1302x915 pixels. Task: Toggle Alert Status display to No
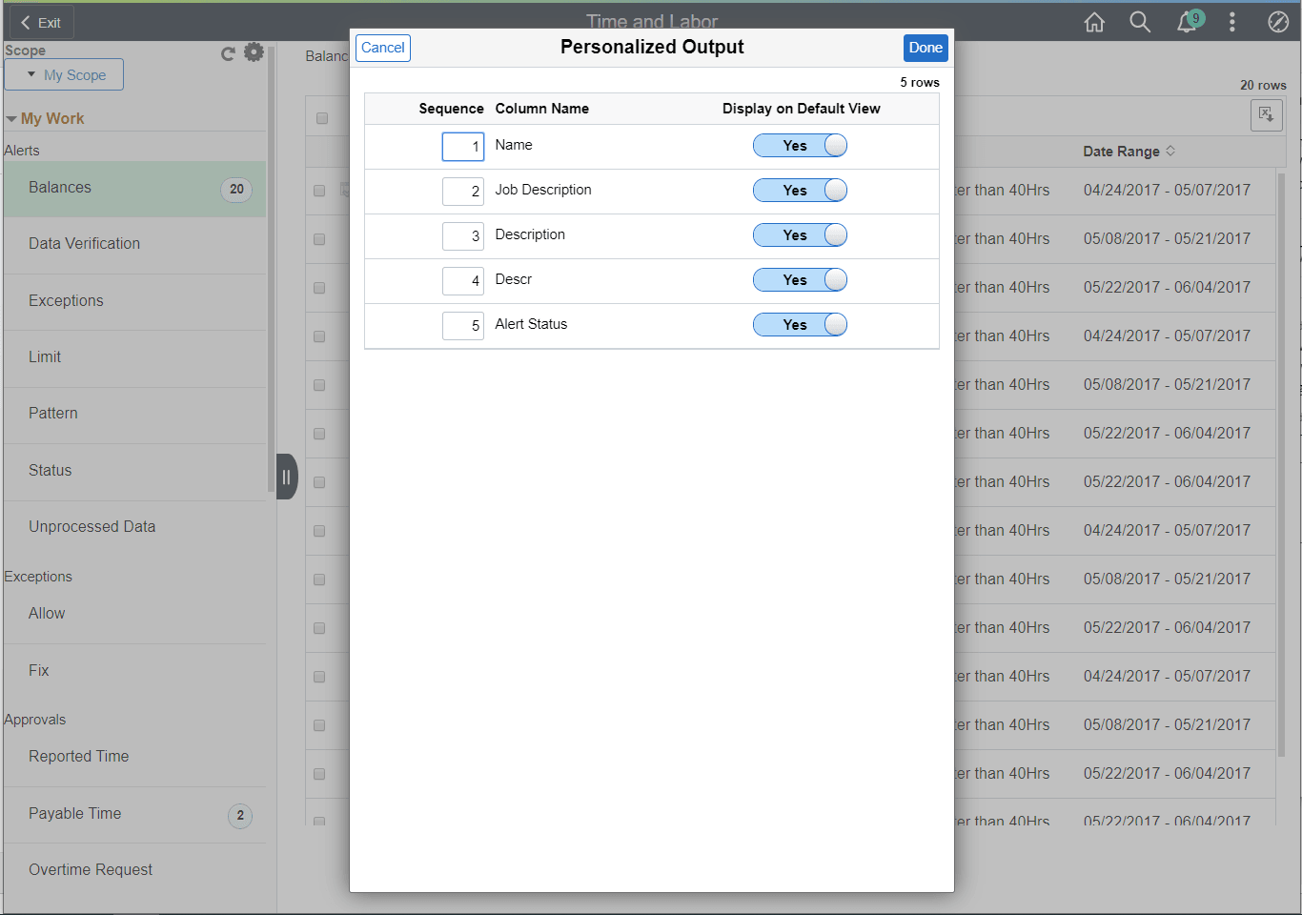[x=800, y=324]
